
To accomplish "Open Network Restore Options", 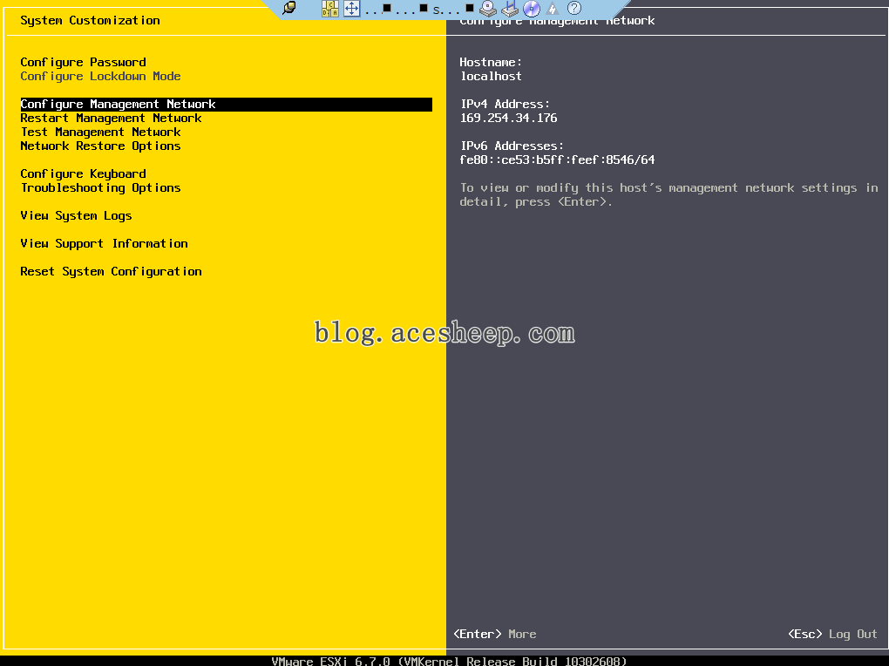I will (100, 146).
